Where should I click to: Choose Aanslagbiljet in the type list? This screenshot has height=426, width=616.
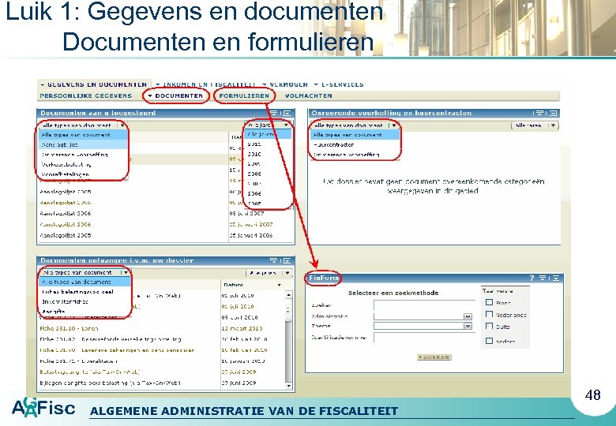[83, 144]
